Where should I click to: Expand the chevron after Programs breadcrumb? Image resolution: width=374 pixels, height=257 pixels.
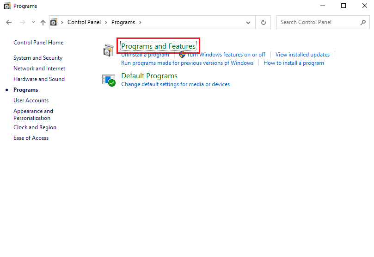pos(140,22)
